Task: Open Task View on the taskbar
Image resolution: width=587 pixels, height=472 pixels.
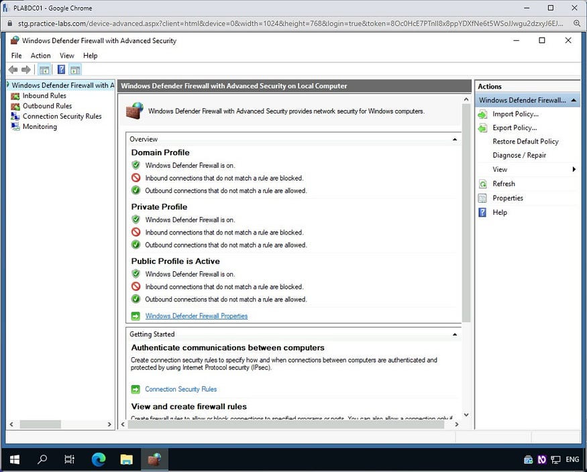Action: [70, 459]
